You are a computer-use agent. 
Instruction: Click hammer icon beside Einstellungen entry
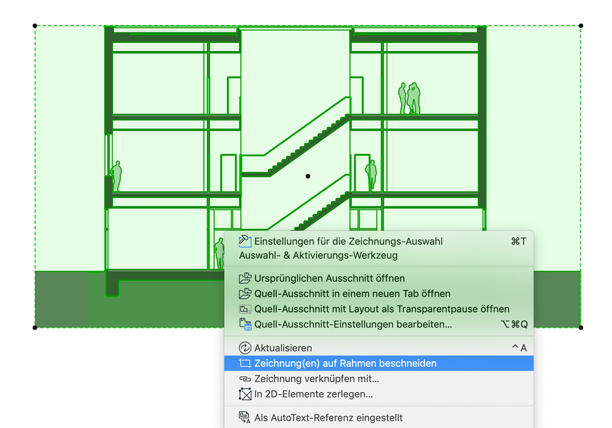click(244, 241)
